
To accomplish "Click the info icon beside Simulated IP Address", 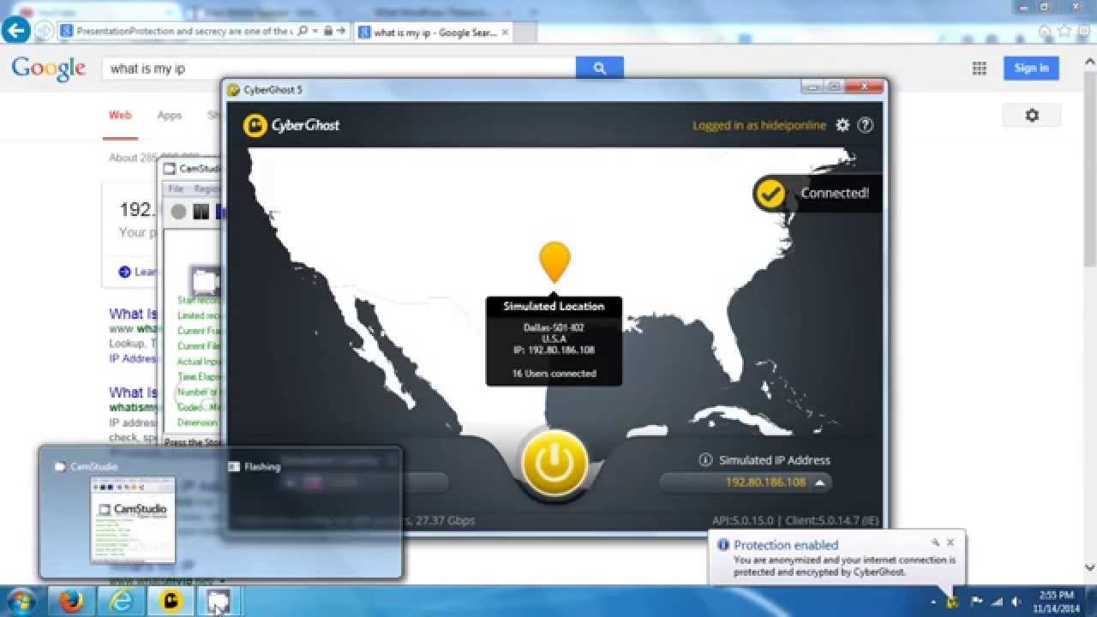I will tap(705, 460).
